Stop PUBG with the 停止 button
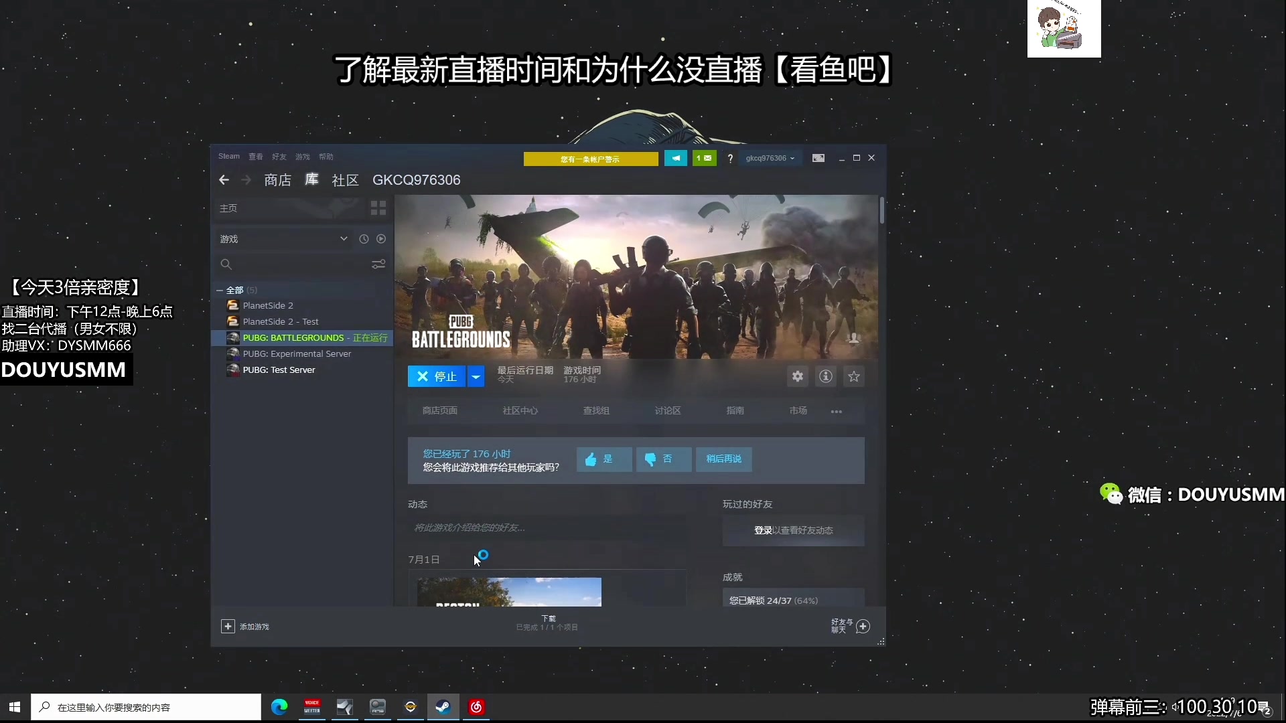The height and width of the screenshot is (723, 1286). tap(437, 377)
